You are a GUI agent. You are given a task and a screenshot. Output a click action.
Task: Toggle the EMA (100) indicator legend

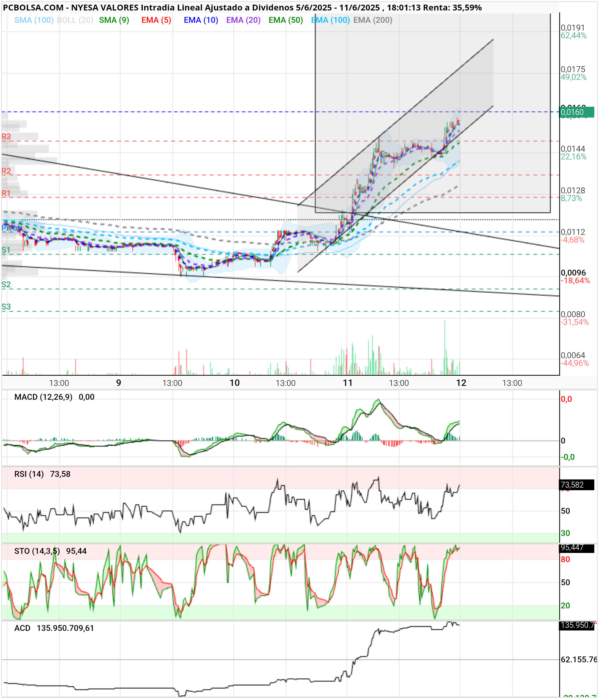[x=330, y=20]
